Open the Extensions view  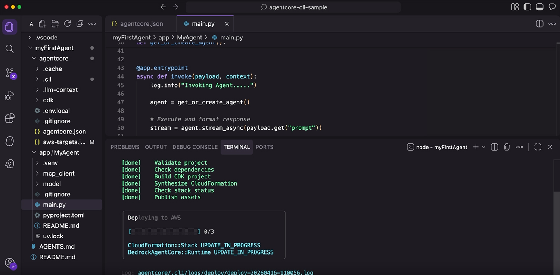pyautogui.click(x=10, y=118)
